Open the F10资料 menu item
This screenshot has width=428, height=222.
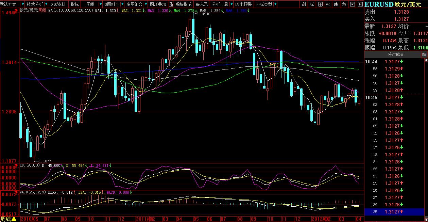pyautogui.click(x=58, y=4)
